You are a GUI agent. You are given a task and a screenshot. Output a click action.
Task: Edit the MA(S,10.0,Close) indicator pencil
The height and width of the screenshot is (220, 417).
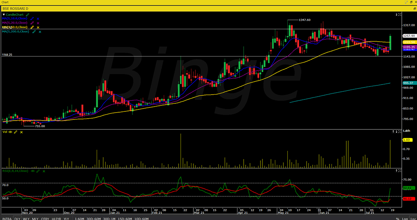32,18
